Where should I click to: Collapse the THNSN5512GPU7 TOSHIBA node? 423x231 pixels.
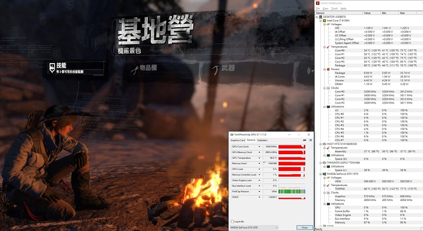[321, 163]
